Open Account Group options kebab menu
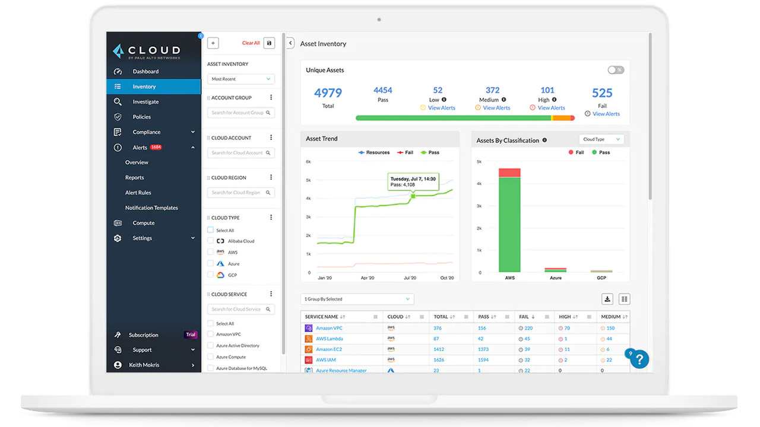The height and width of the screenshot is (427, 760). [271, 98]
